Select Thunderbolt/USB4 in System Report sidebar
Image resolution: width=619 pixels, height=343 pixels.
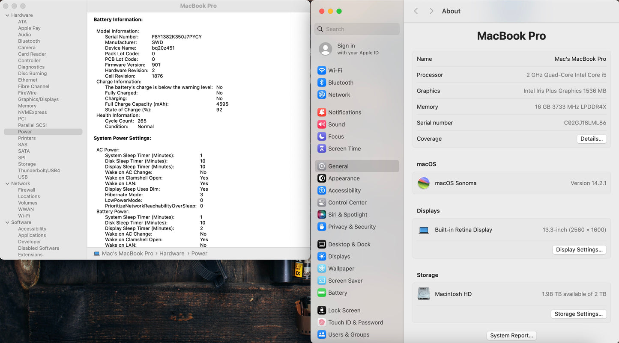[x=39, y=171]
